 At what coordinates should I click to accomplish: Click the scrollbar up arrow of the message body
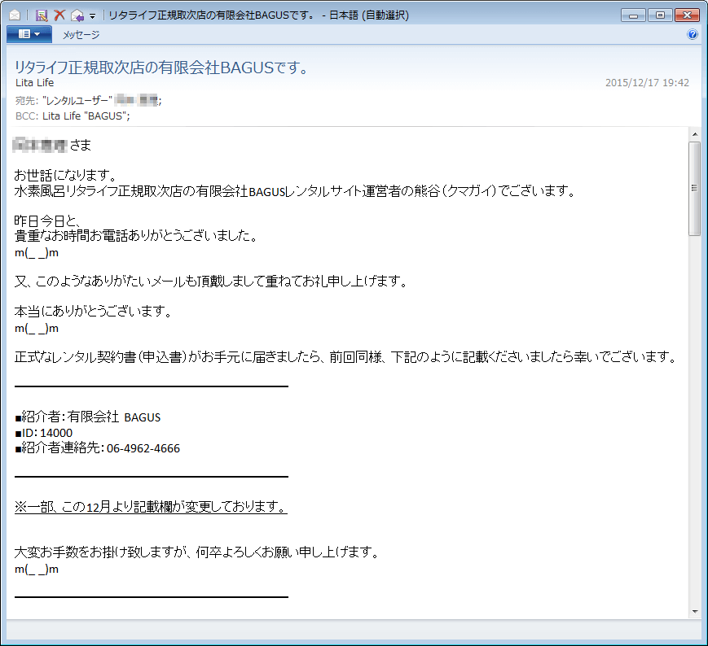click(x=695, y=134)
